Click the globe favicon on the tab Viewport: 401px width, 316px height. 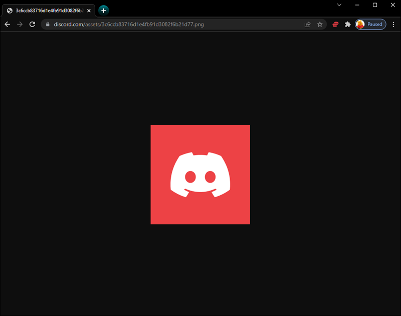[x=10, y=11]
